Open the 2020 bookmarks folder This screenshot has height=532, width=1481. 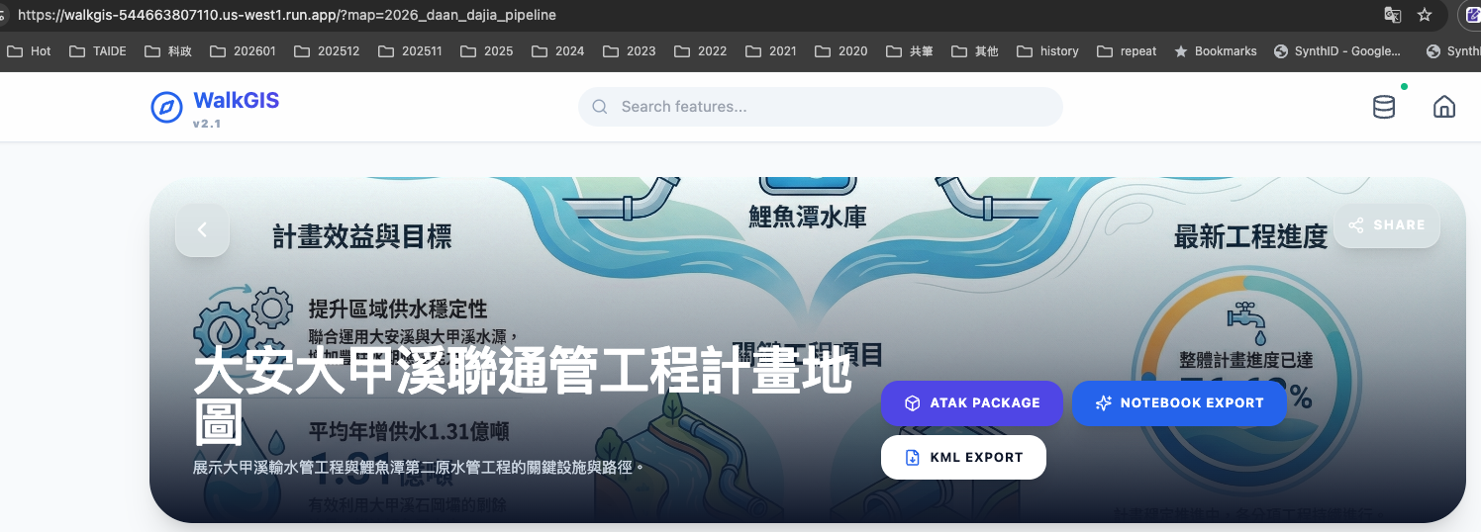pyautogui.click(x=841, y=50)
